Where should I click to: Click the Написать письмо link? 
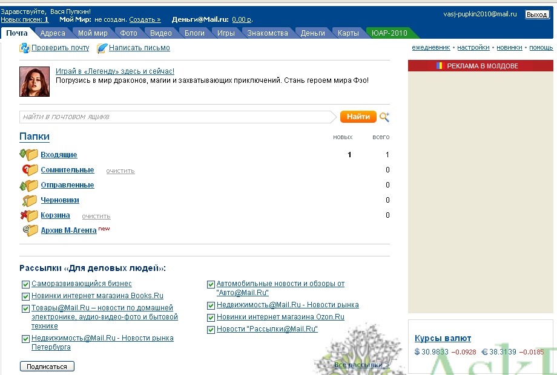(x=139, y=48)
